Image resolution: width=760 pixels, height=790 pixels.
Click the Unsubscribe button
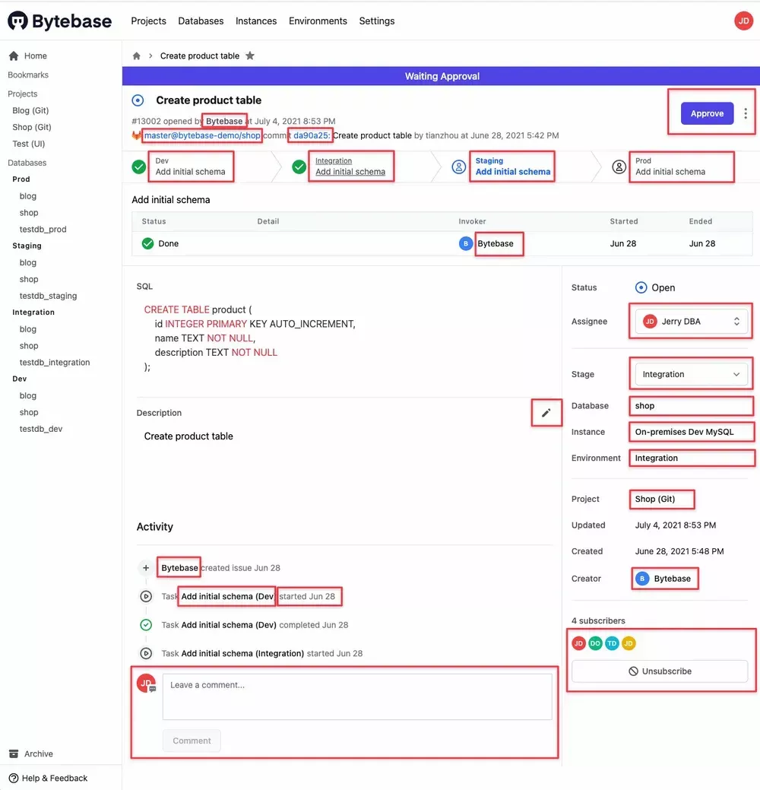660,671
